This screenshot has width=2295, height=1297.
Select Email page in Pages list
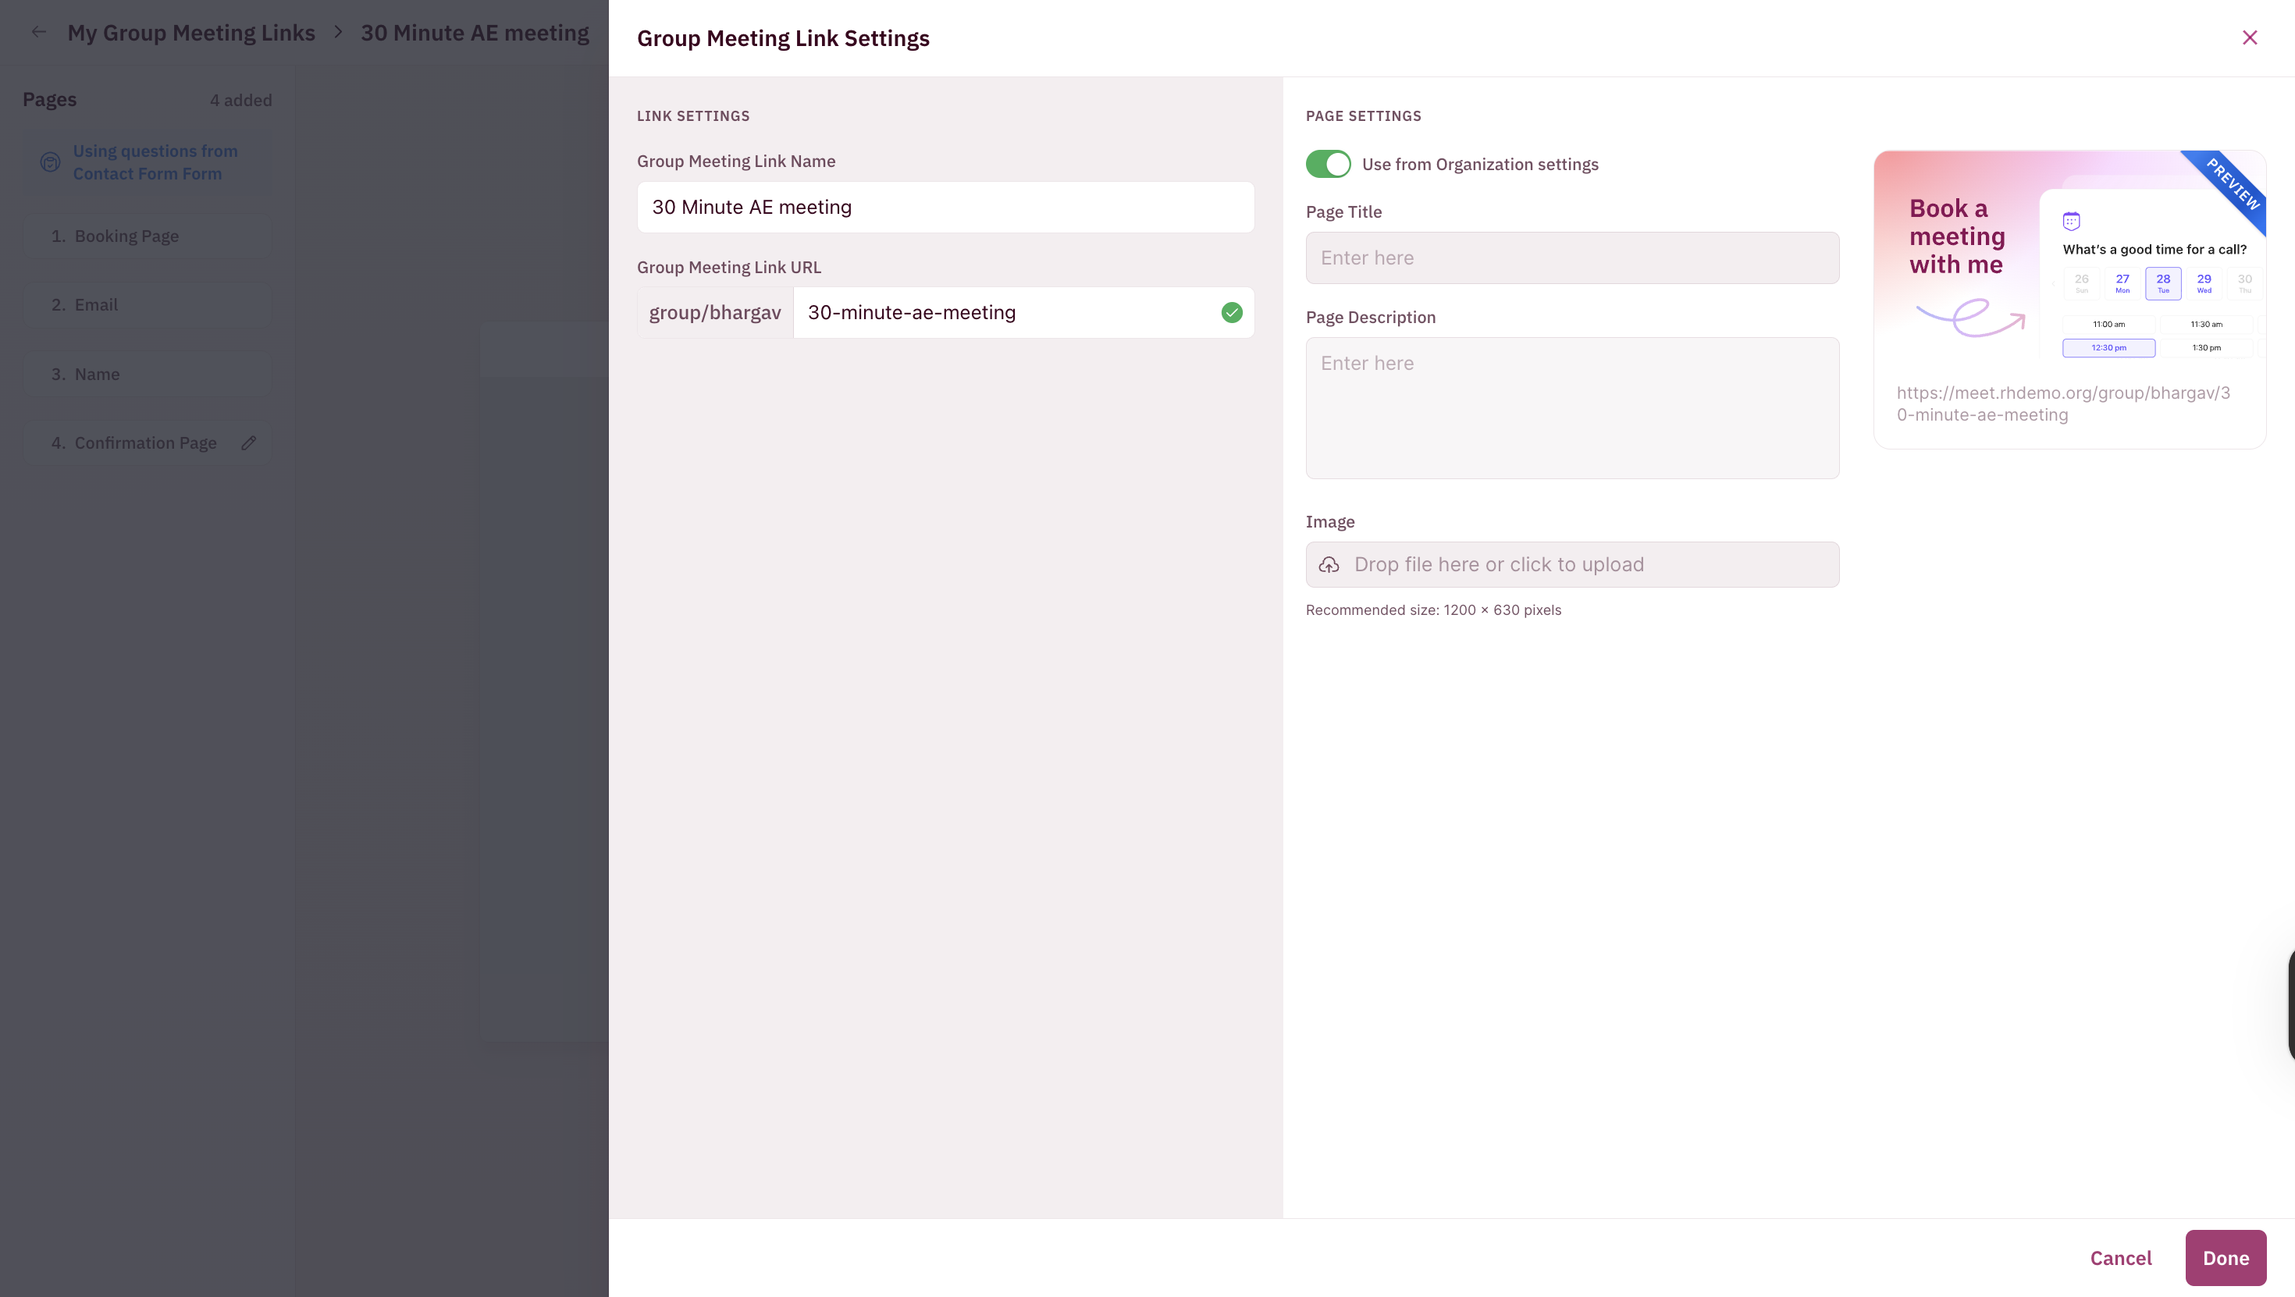[96, 304]
